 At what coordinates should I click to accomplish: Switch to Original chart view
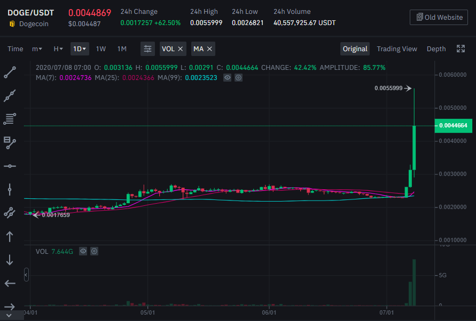[355, 49]
